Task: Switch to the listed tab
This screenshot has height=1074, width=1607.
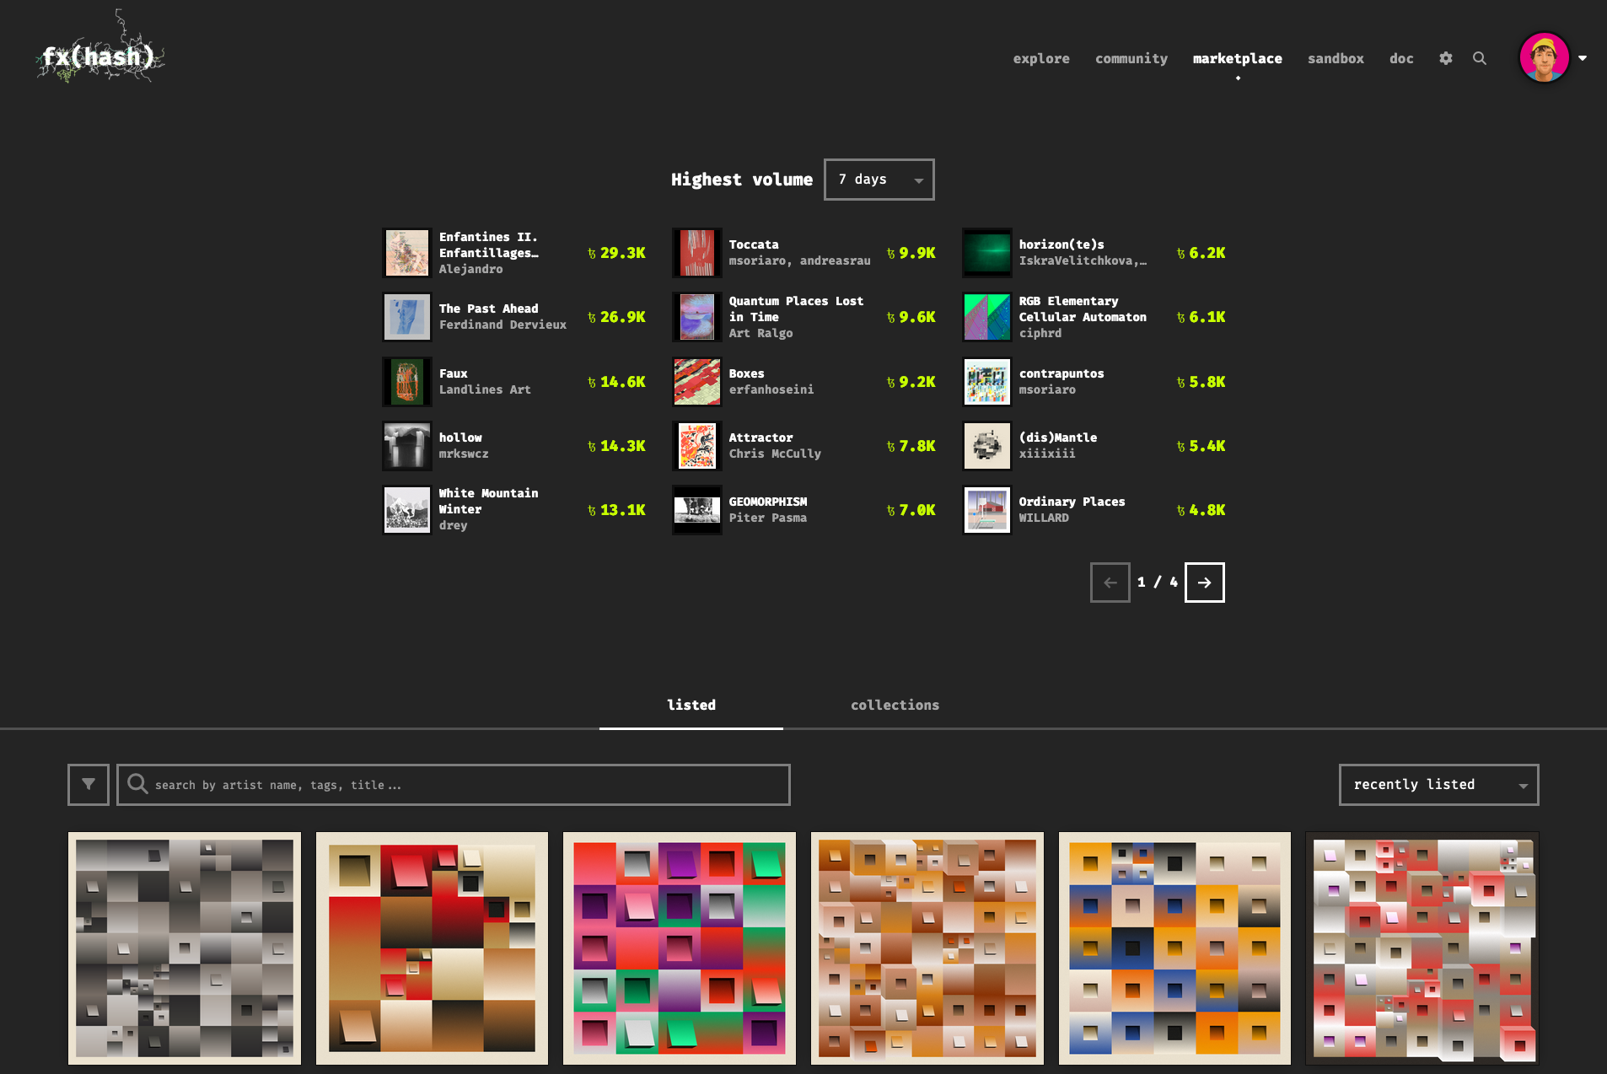Action: click(x=691, y=705)
